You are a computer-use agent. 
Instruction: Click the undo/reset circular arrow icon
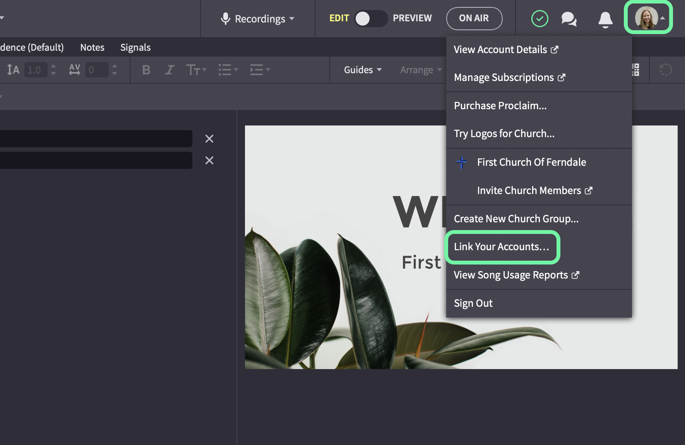pos(666,70)
